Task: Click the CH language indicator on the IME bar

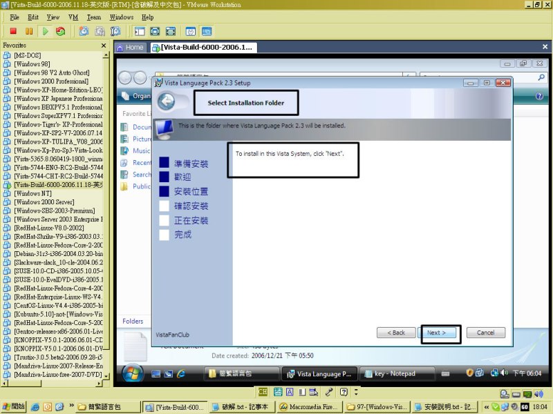Action: [x=263, y=392]
